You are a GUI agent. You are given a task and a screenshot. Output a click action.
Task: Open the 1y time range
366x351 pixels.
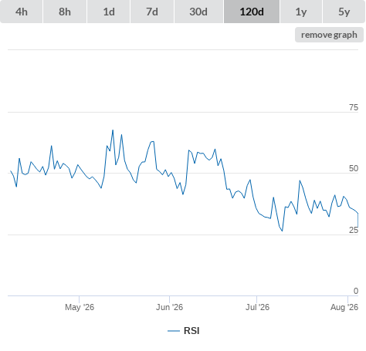pyautogui.click(x=301, y=12)
